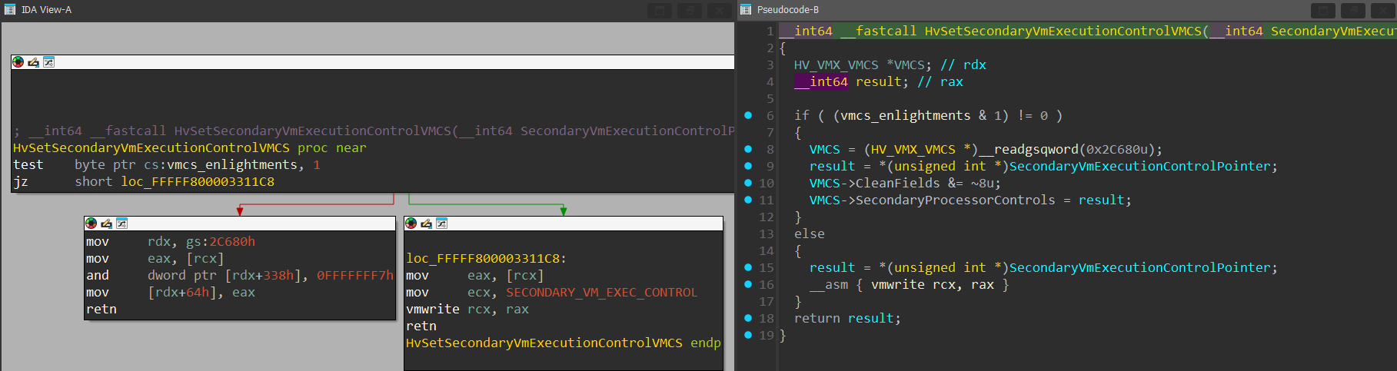The image size is (1397, 371).
Task: Toggle breakpoint dot on pseudocode line 10
Action: click(748, 183)
